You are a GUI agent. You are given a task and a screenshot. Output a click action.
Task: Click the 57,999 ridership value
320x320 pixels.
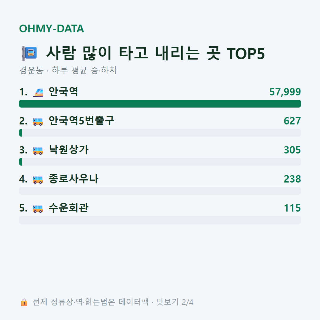285,92
